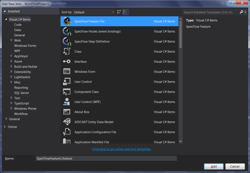Click the SpecFlow Hooks (event bindings) icon
Screen dimensions: 250x173
(x=67, y=31)
